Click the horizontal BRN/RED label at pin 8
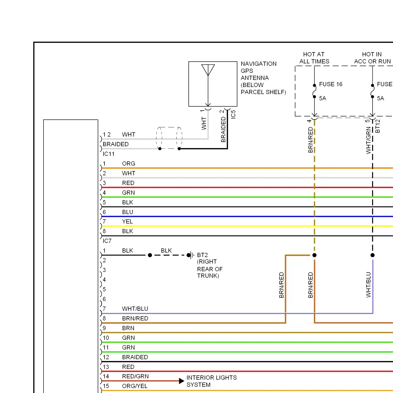393x393 pixels. (135, 318)
